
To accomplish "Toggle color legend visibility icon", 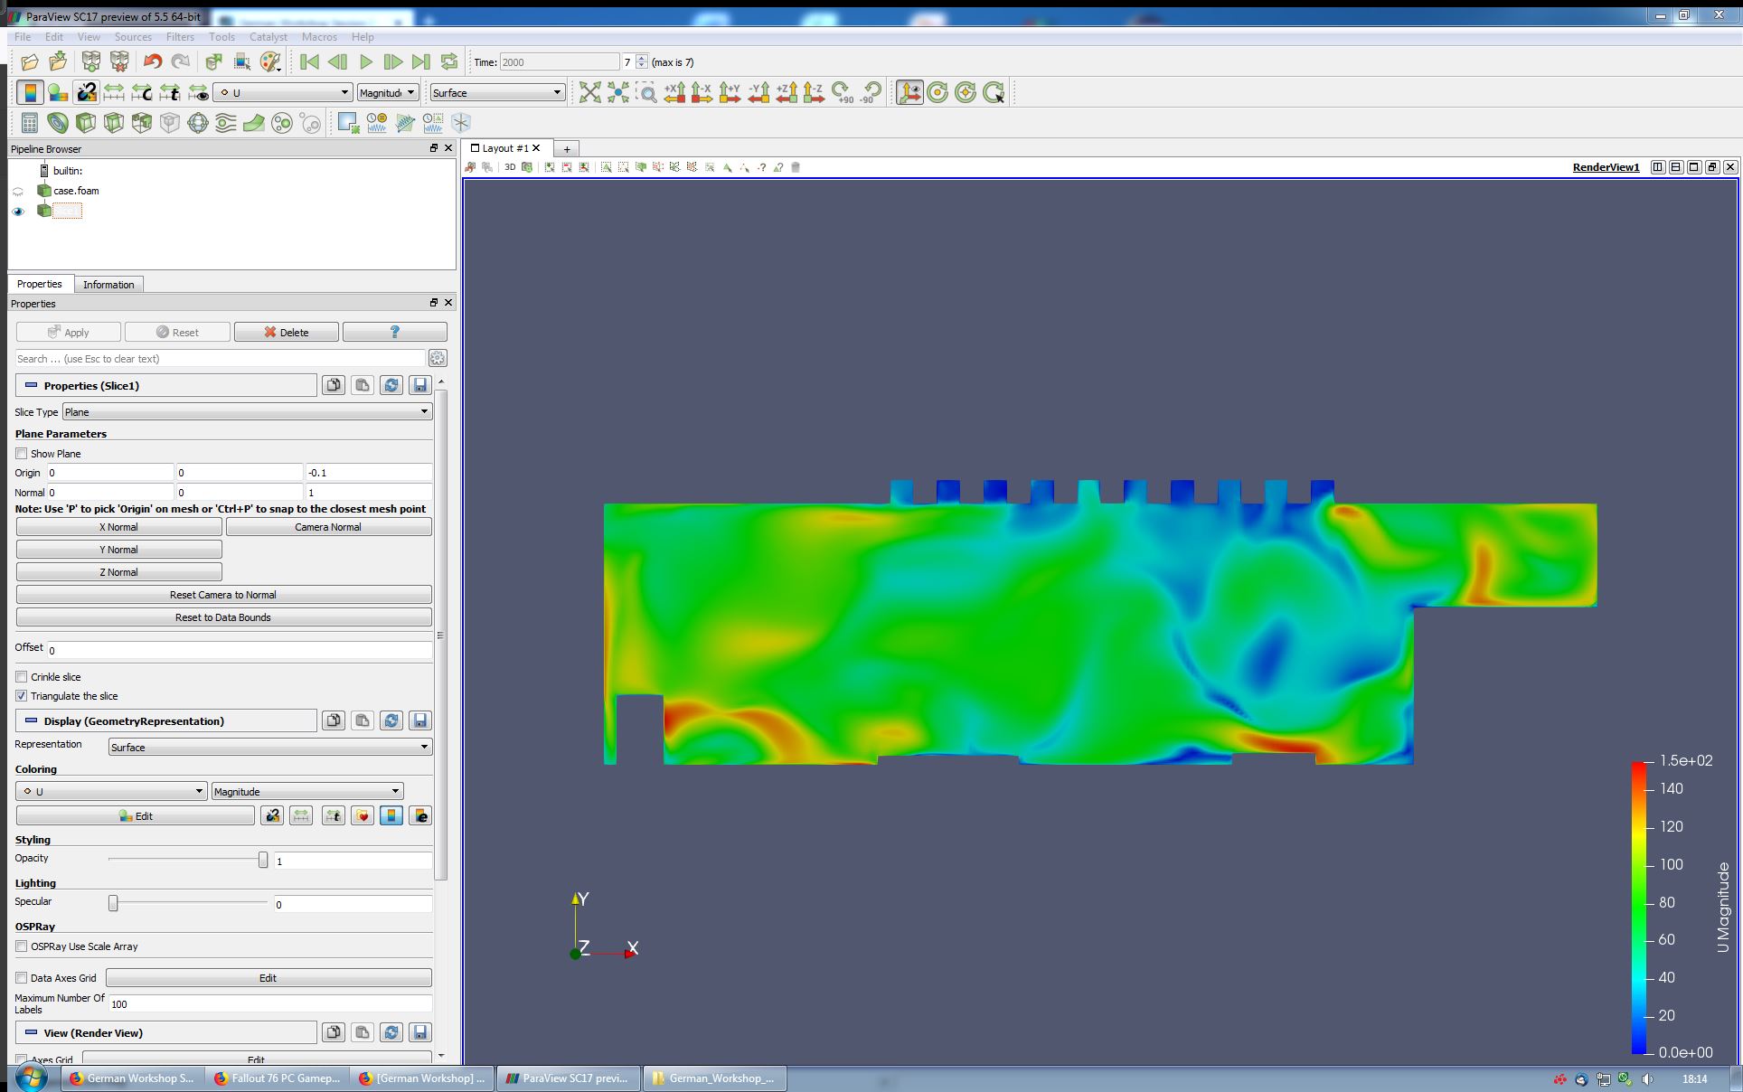I will click(30, 92).
